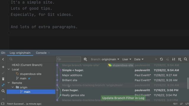Collapse the Remote branches node
Image resolution: width=189 pixels, height=106 pixels.
pos(9,83)
